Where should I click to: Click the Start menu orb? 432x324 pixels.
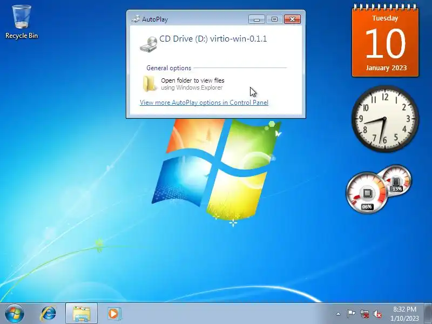point(15,314)
